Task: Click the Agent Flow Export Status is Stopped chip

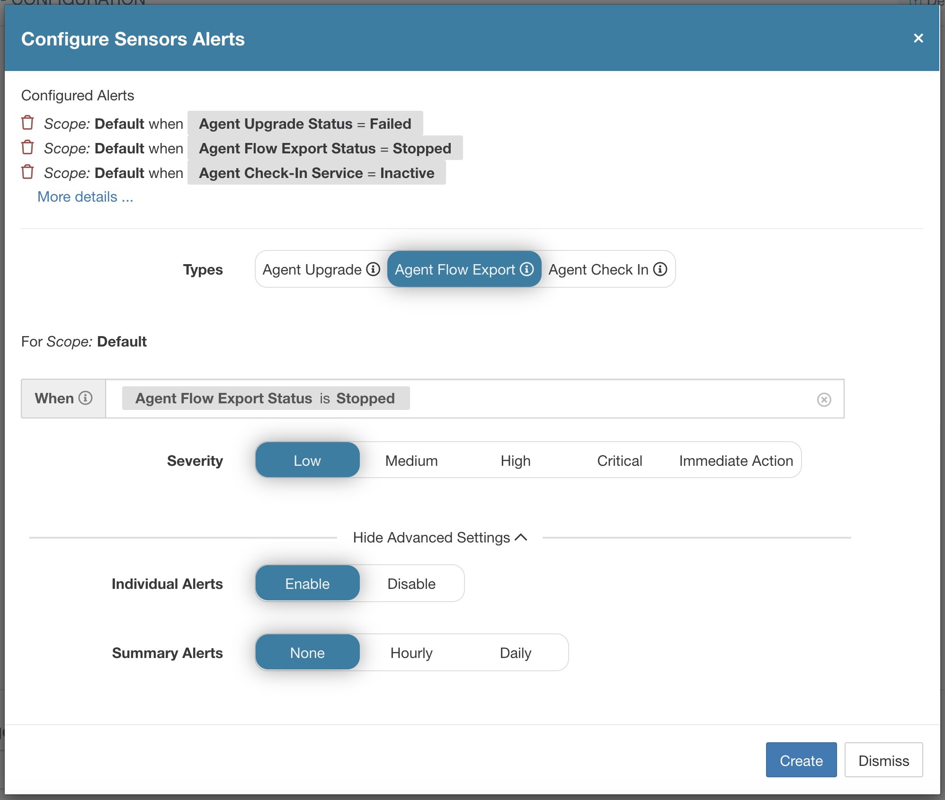Action: (266, 398)
